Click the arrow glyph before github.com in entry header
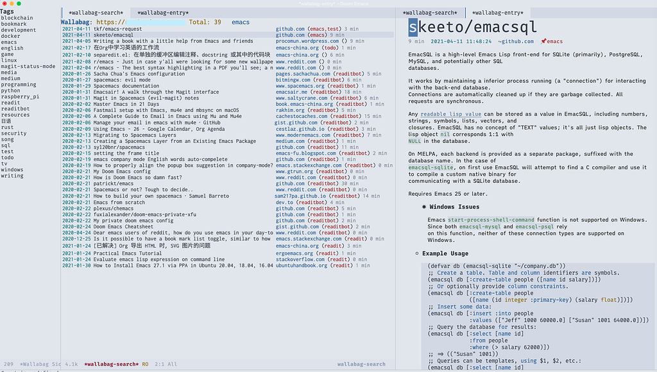Screen dimensions: 657x372 499,41
